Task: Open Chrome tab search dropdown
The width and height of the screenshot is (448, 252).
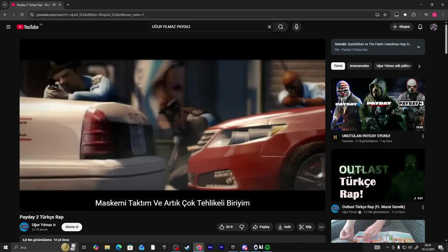Action: pos(5,5)
